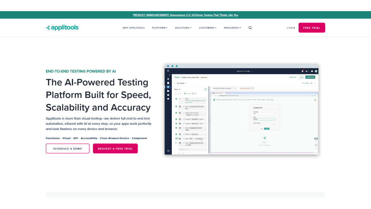Click Request a Free Trial button

pos(115,148)
